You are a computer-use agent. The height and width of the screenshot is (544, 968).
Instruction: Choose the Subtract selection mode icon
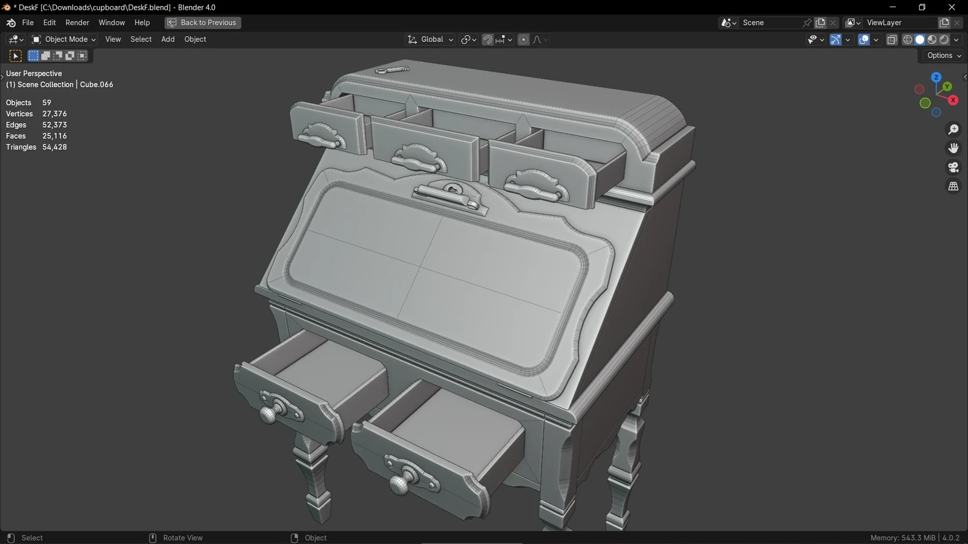(57, 56)
